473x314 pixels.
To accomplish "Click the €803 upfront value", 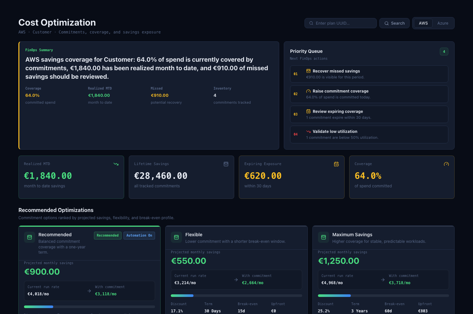I will tap(423, 311).
